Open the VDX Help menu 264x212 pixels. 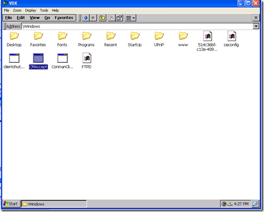point(55,11)
